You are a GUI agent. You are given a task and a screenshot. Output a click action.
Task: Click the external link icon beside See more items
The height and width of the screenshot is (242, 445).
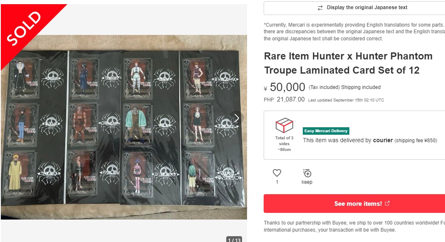[x=387, y=203]
